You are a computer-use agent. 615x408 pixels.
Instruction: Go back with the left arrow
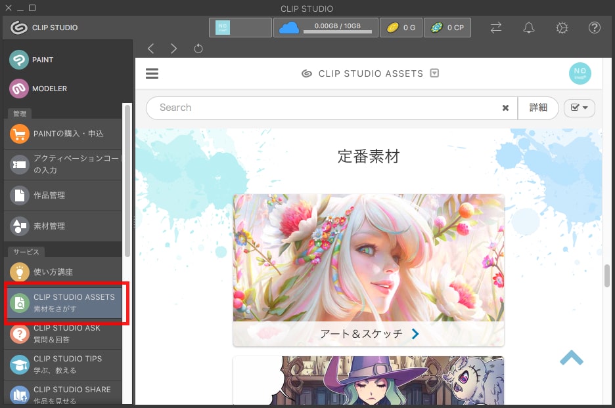(150, 49)
